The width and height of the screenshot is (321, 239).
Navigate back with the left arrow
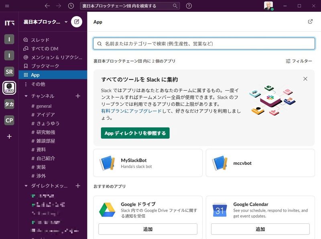tap(47, 6)
